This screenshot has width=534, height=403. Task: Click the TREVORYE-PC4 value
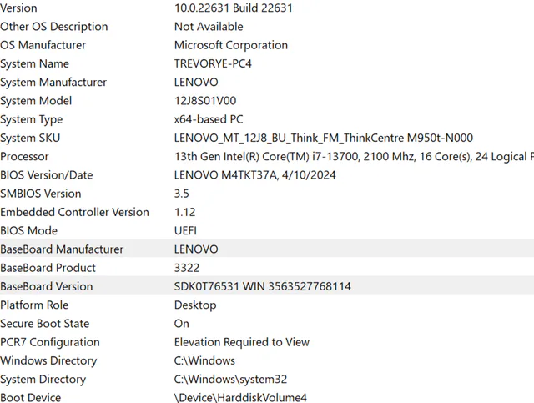(213, 63)
